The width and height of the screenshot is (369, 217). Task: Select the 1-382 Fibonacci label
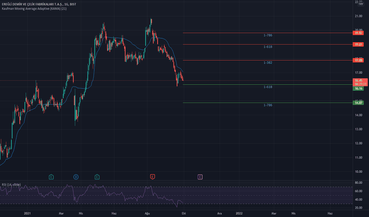coord(268,63)
